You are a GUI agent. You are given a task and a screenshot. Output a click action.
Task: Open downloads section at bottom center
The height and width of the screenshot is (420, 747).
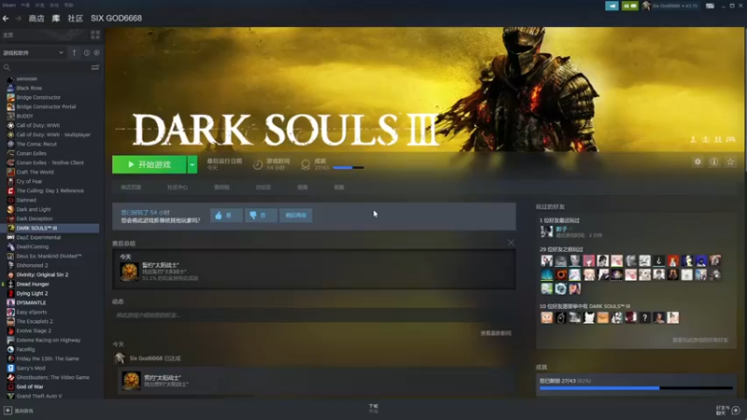373,409
